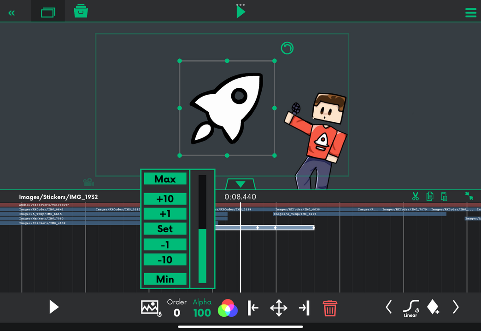Viewport: 481px width, 331px height.
Task: Collapse the panel with the down-triangle tab
Action: 240,184
